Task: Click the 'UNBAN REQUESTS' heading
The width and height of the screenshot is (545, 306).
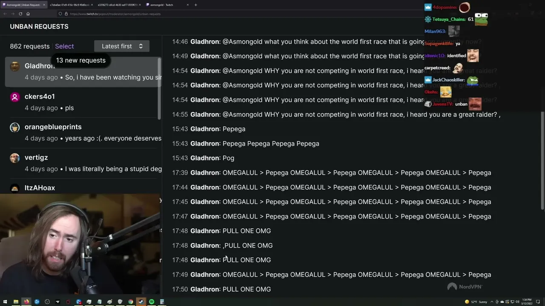Action: tap(39, 26)
